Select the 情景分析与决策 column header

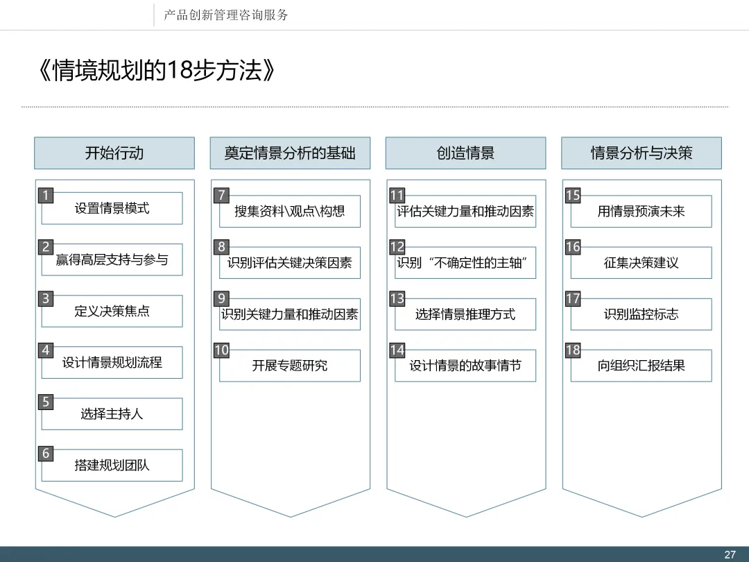coord(642,153)
